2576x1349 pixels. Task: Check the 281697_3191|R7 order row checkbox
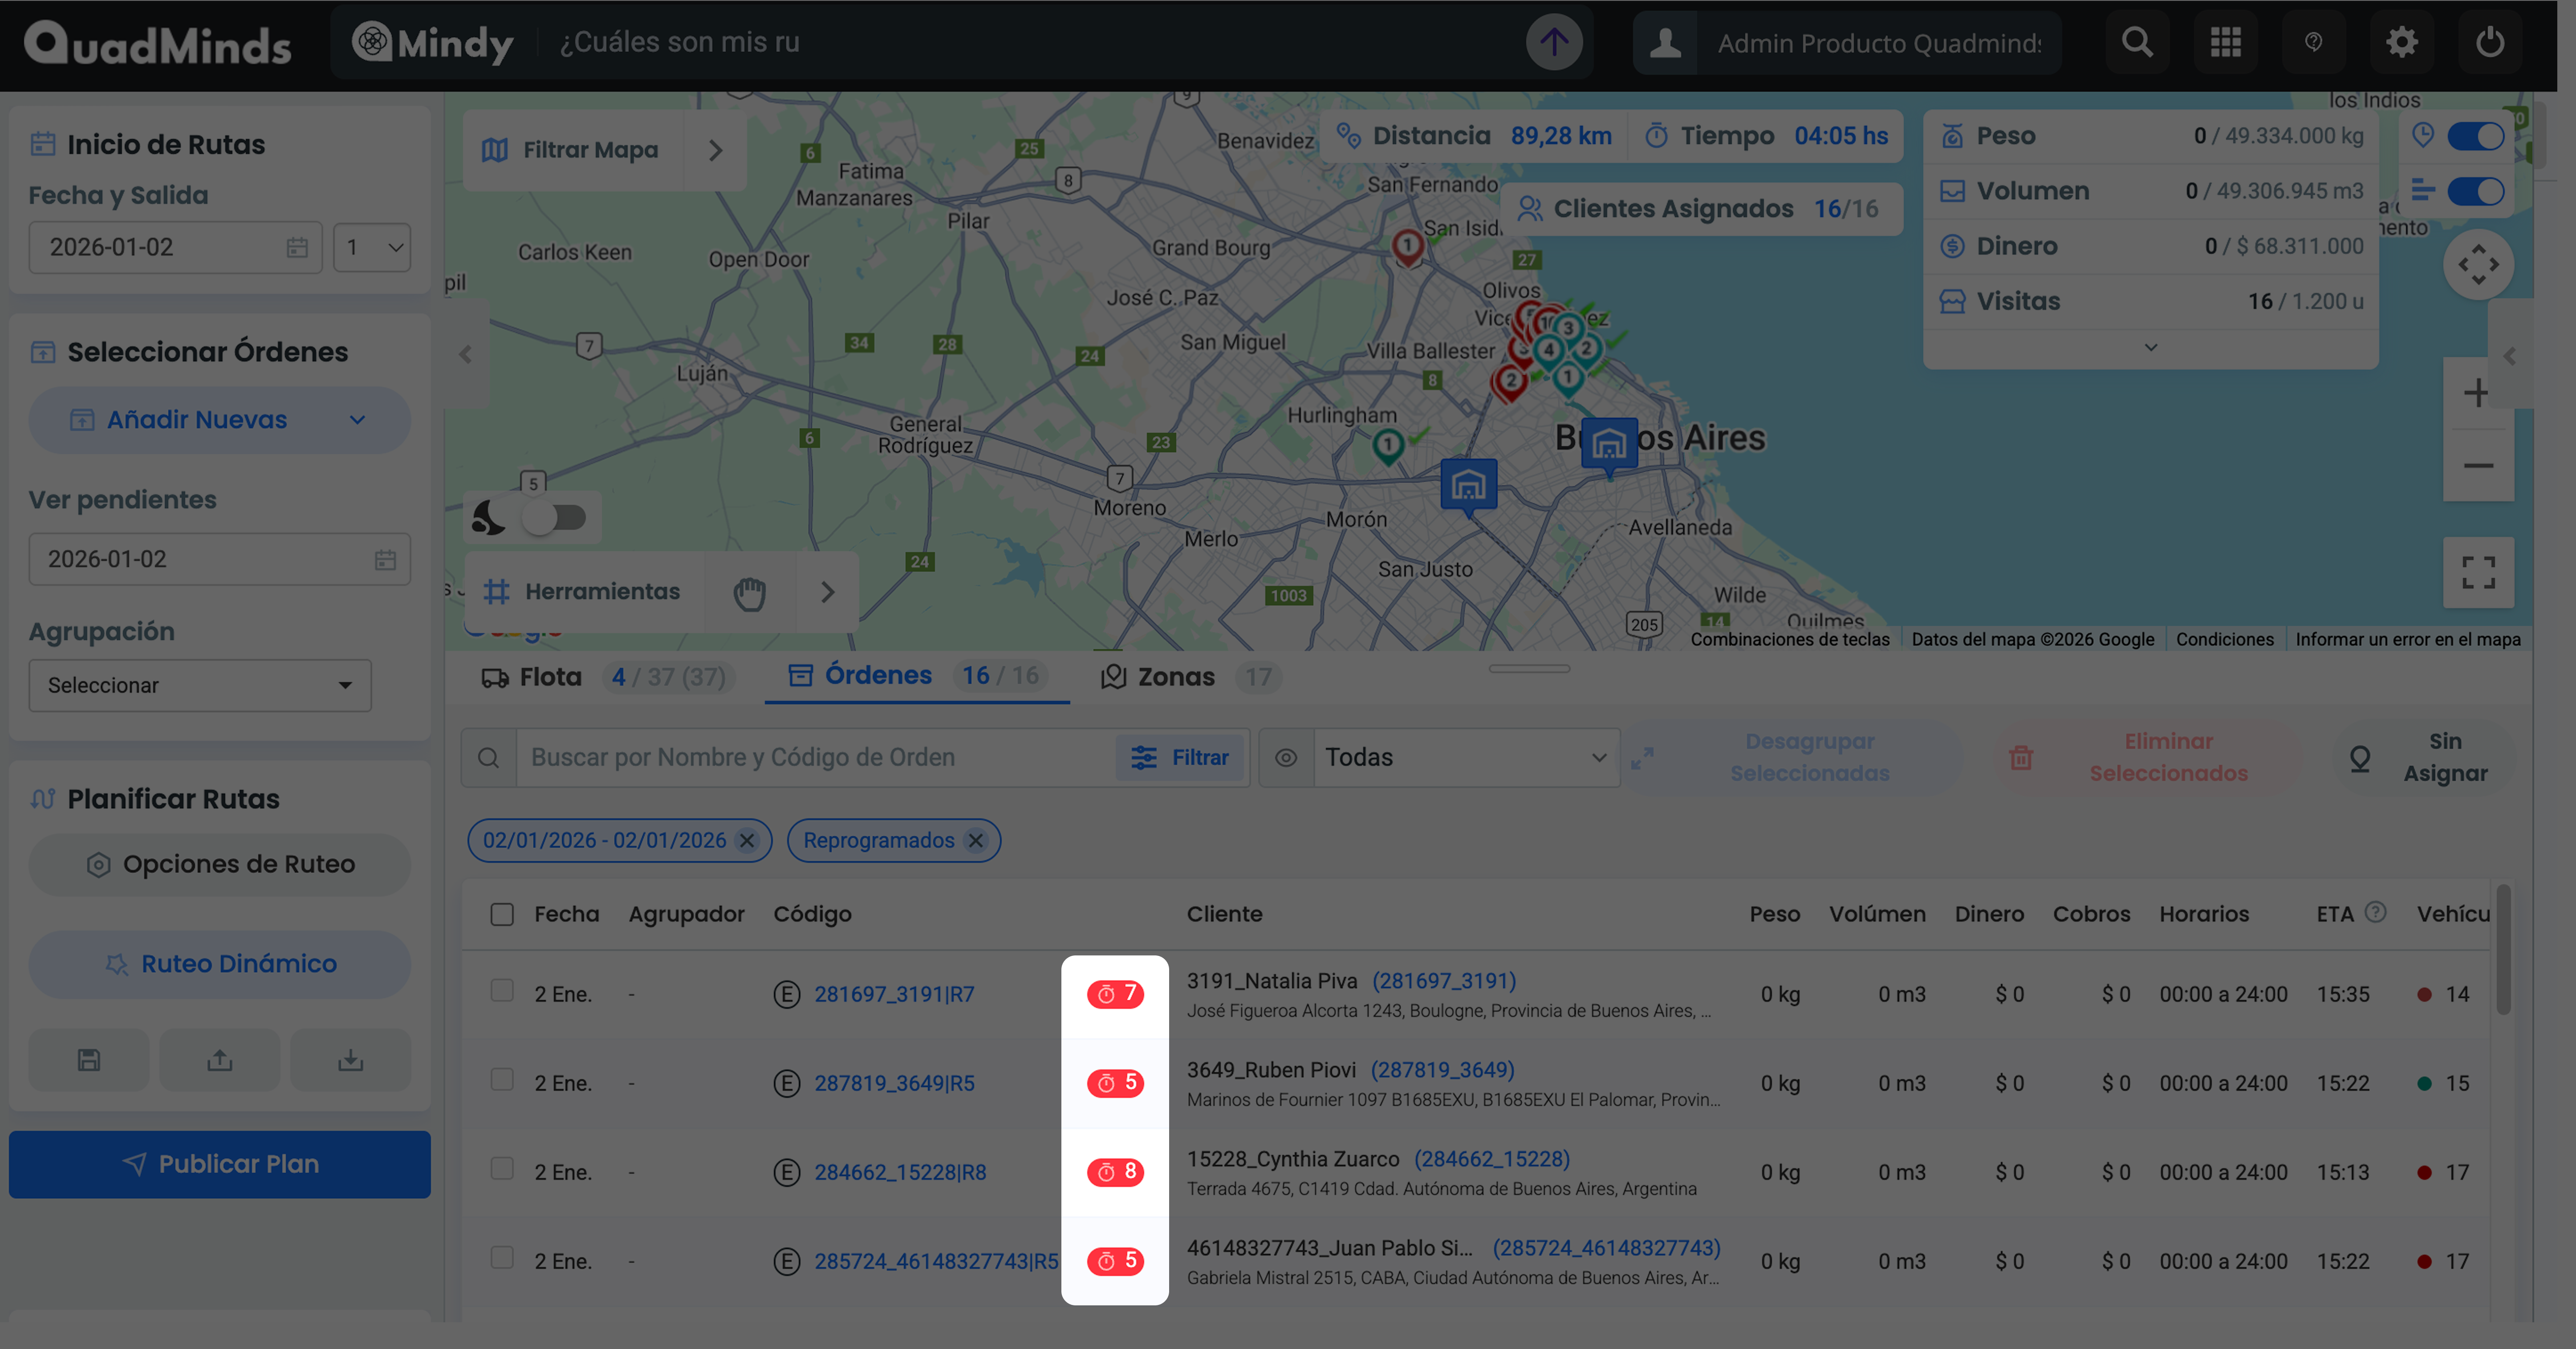(502, 990)
